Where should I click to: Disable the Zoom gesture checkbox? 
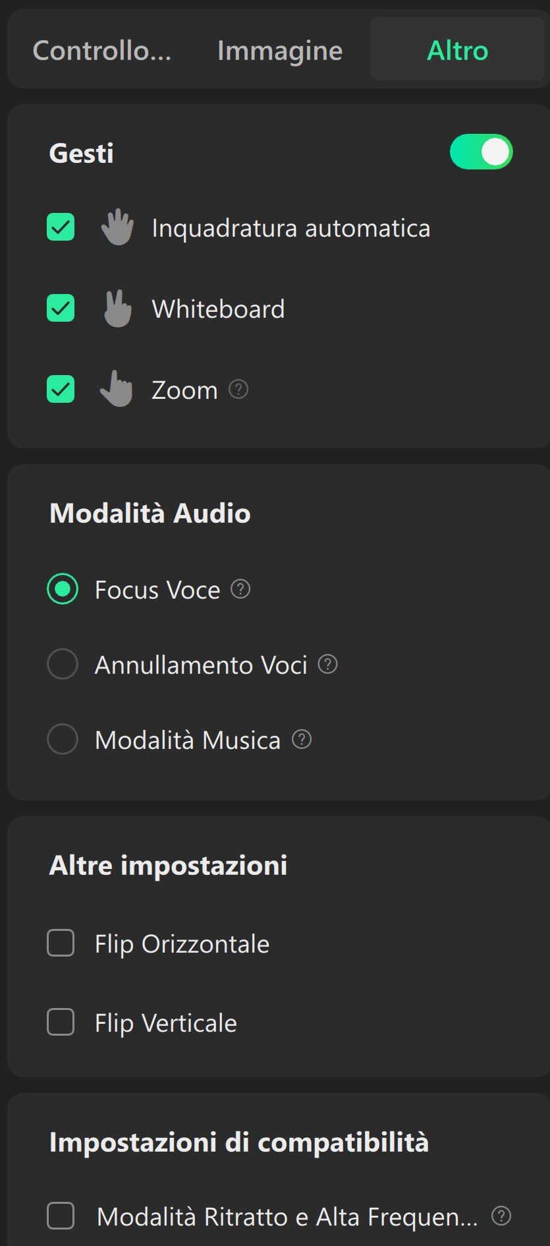click(61, 389)
